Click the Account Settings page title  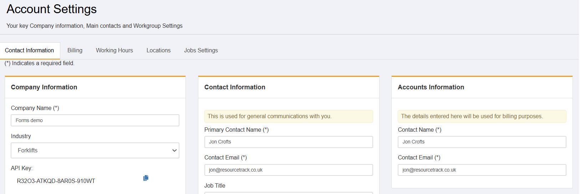pyautogui.click(x=52, y=9)
